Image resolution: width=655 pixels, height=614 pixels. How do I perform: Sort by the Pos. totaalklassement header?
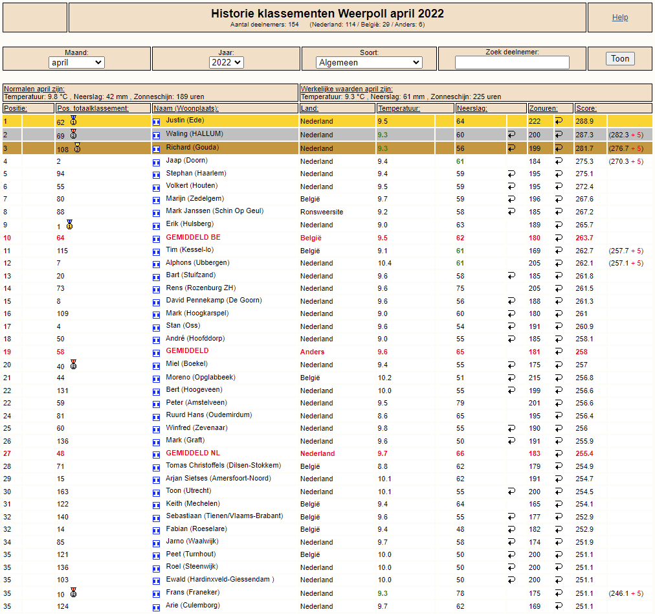[93, 108]
